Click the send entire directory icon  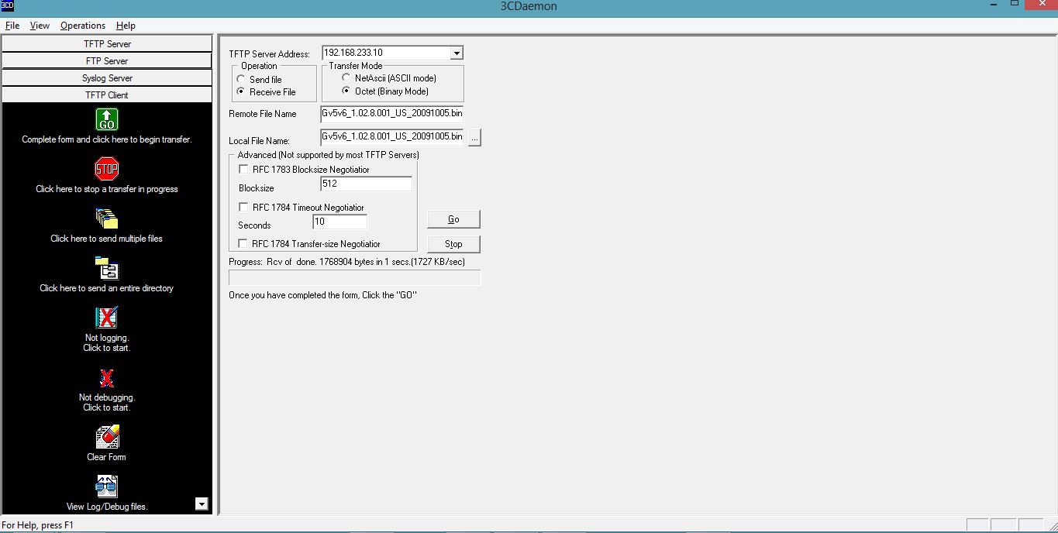tap(107, 268)
